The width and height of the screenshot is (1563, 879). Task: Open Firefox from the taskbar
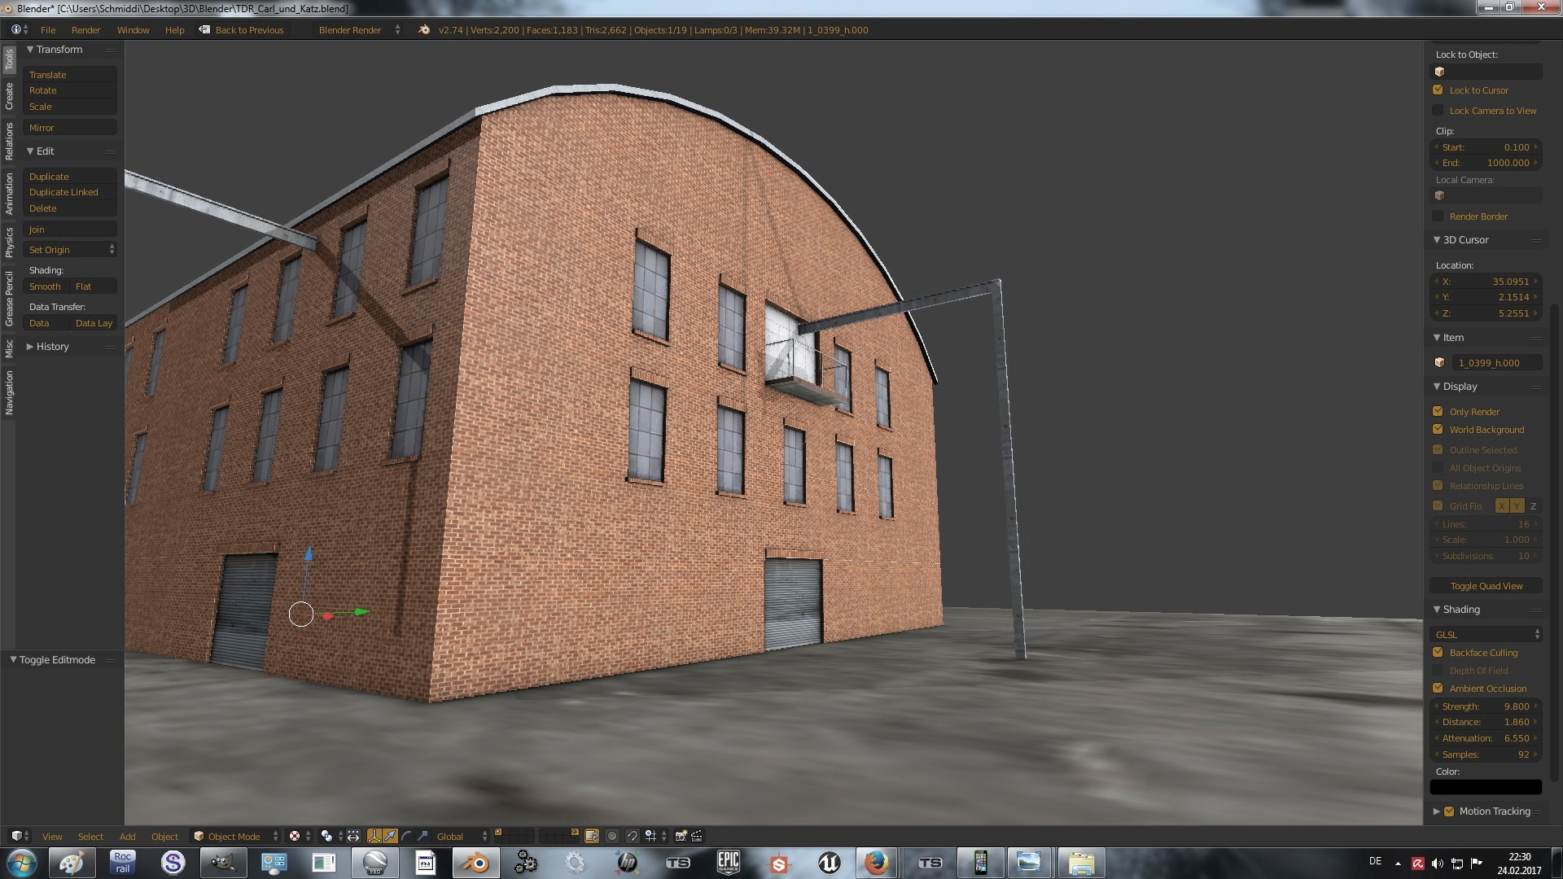[876, 862]
